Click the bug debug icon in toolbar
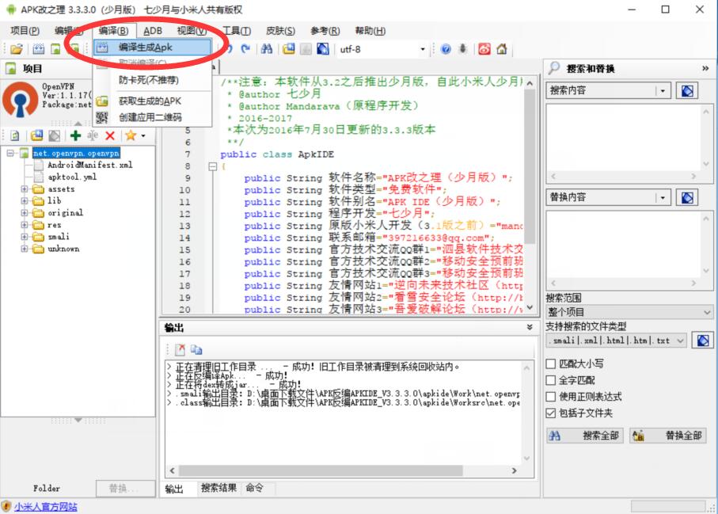 (x=462, y=49)
